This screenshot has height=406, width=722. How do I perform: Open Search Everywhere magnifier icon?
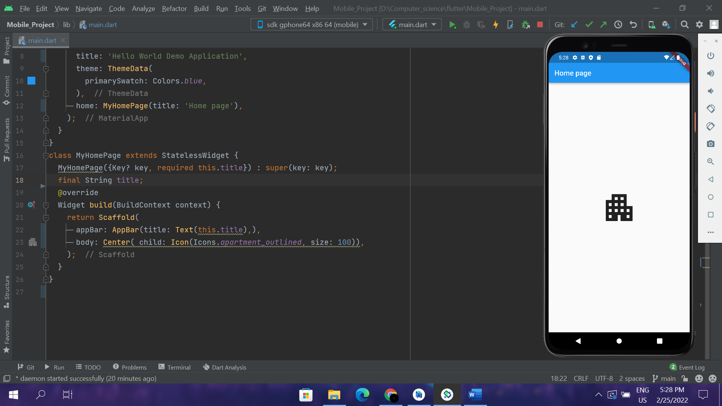(x=685, y=25)
